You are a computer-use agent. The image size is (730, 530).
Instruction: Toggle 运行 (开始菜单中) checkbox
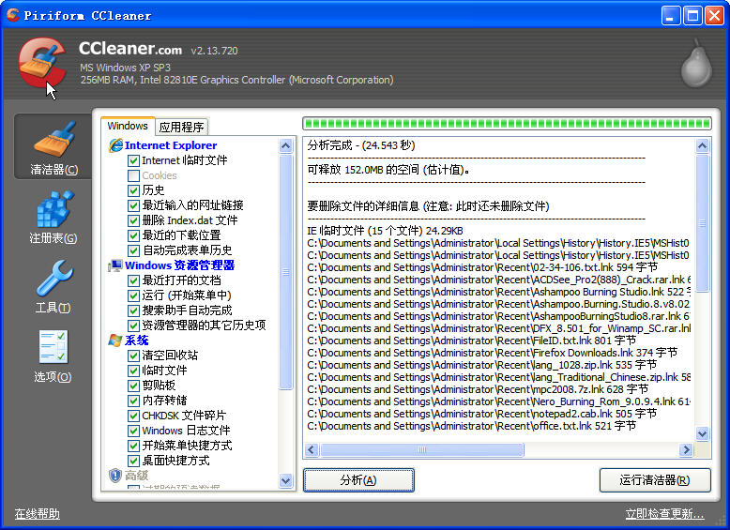pyautogui.click(x=133, y=295)
